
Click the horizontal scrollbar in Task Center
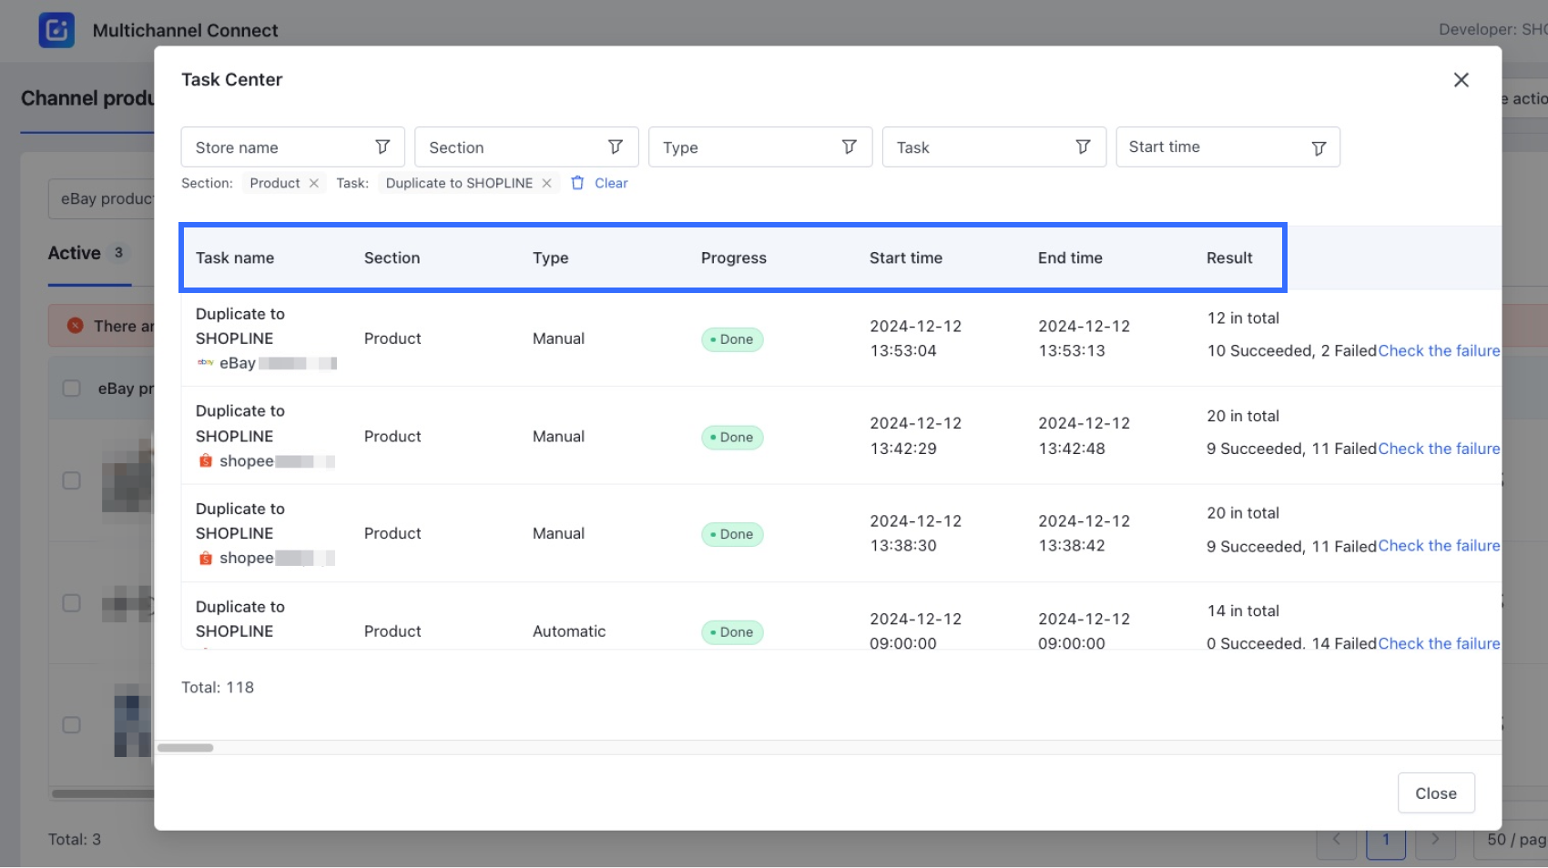(185, 748)
